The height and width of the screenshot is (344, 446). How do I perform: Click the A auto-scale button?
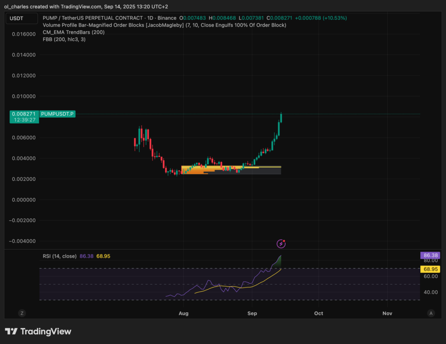point(431,313)
